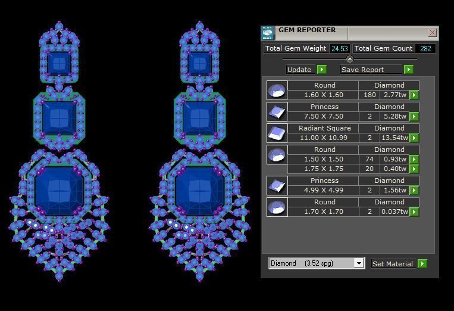Click the green arrow next to Update

click(322, 70)
